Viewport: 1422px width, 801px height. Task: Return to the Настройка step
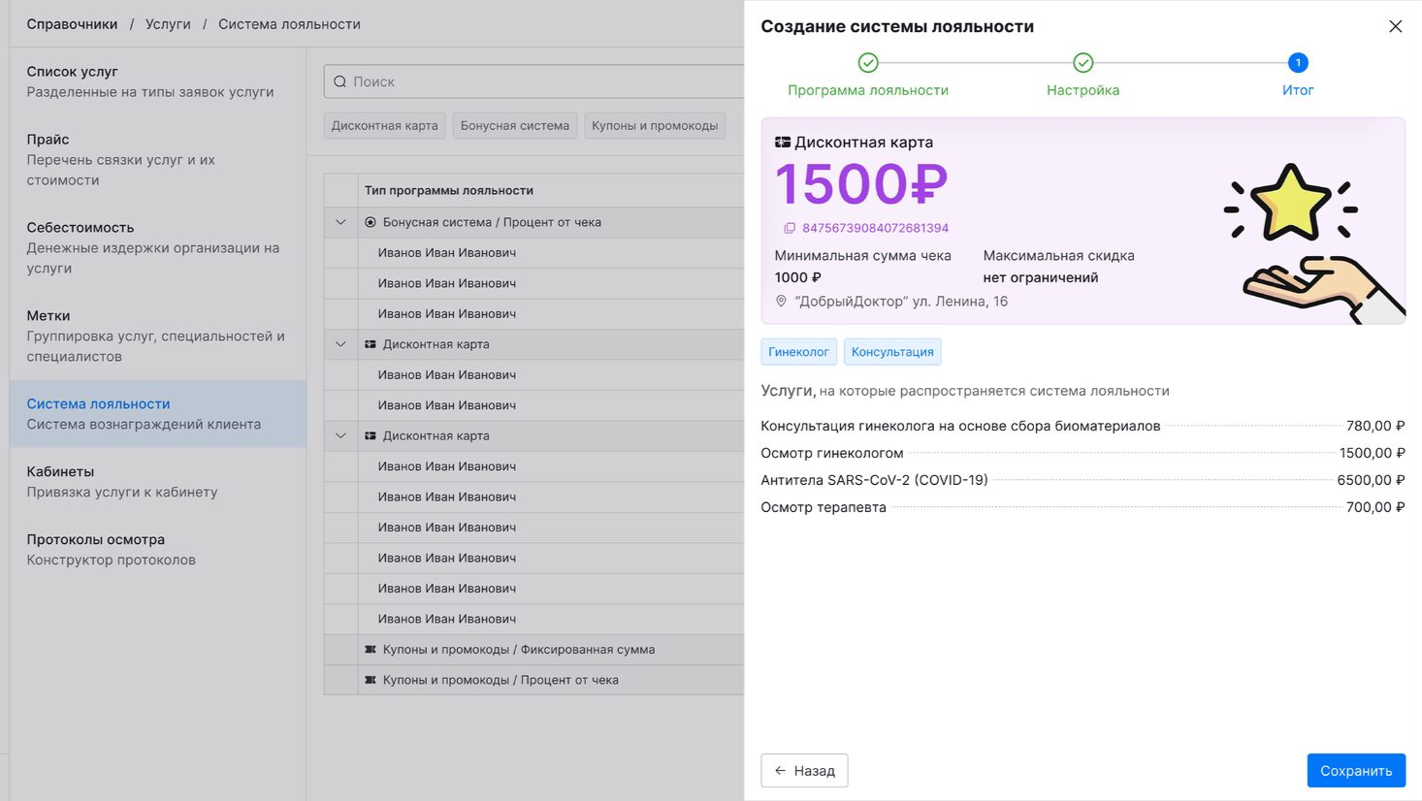[x=1083, y=63]
